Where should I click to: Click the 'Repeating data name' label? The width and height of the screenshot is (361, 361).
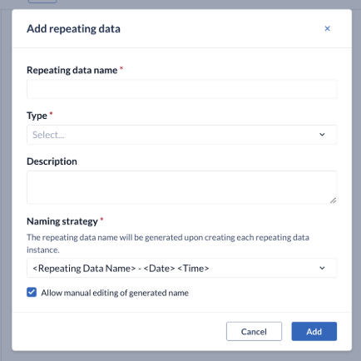tap(72, 70)
